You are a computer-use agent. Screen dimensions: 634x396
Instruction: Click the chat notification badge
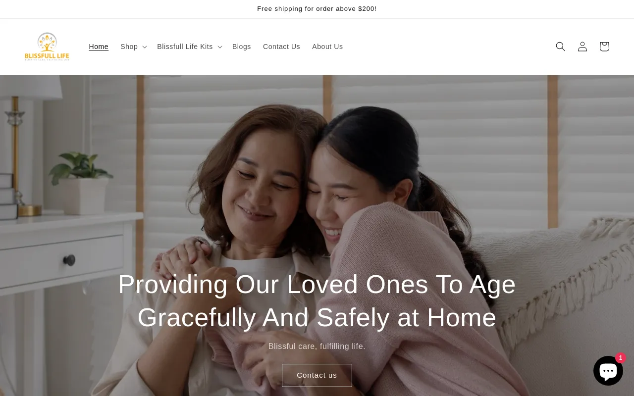620,358
